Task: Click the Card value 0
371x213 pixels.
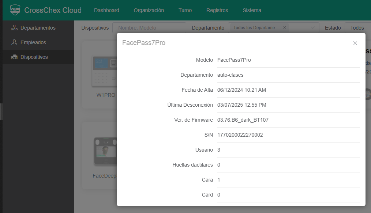Action: [x=219, y=195]
